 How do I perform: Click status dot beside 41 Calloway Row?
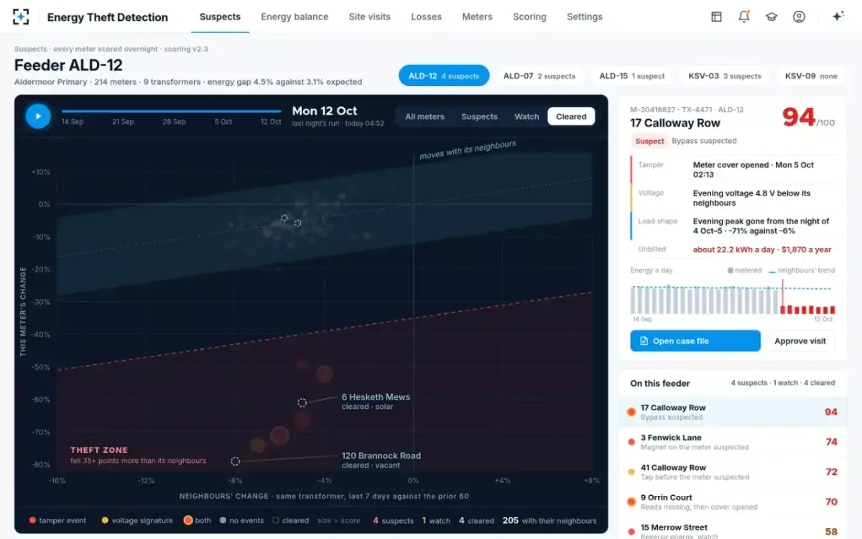coord(631,472)
